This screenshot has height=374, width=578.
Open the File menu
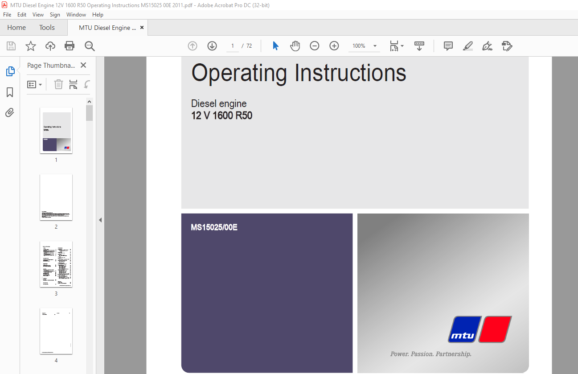(x=7, y=15)
